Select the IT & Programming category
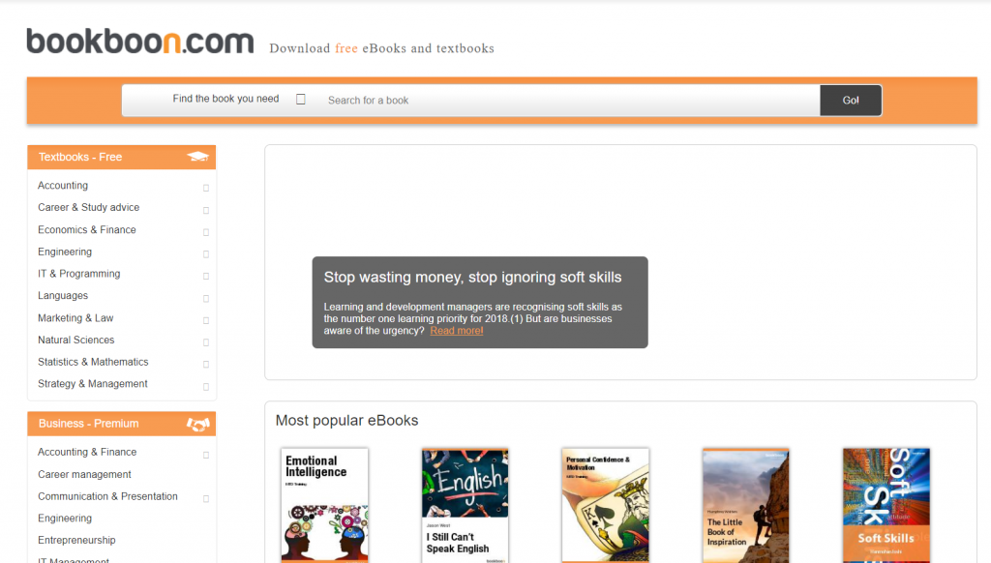Viewport: 991px width, 563px height. [x=79, y=274]
